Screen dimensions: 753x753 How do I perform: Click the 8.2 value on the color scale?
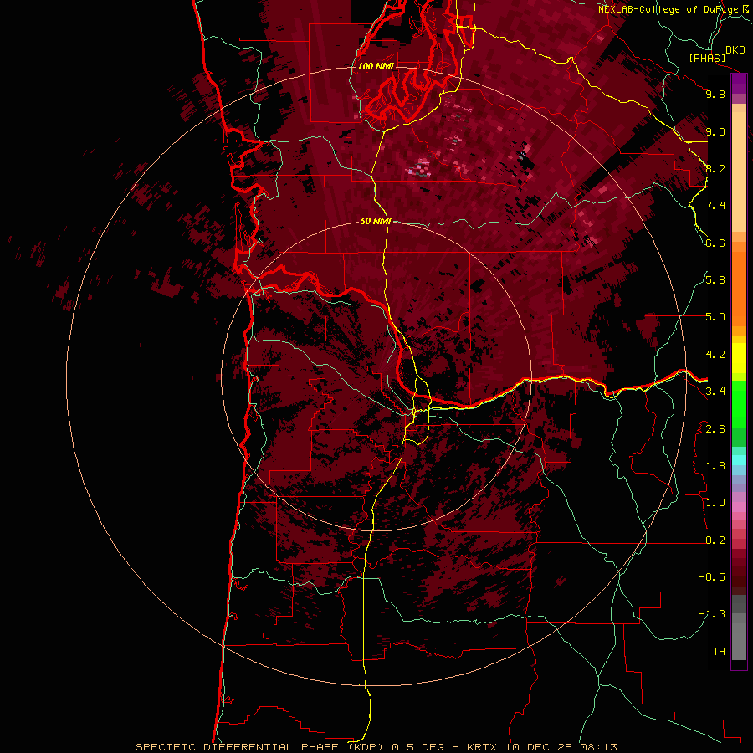coord(715,168)
